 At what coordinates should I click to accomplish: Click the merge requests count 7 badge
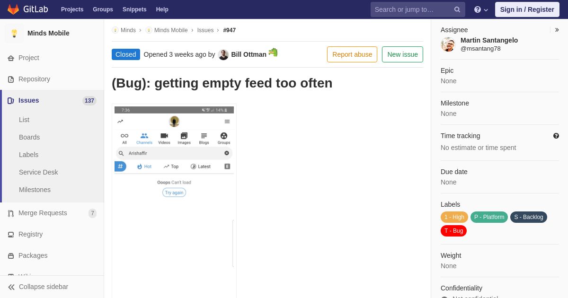(92, 213)
